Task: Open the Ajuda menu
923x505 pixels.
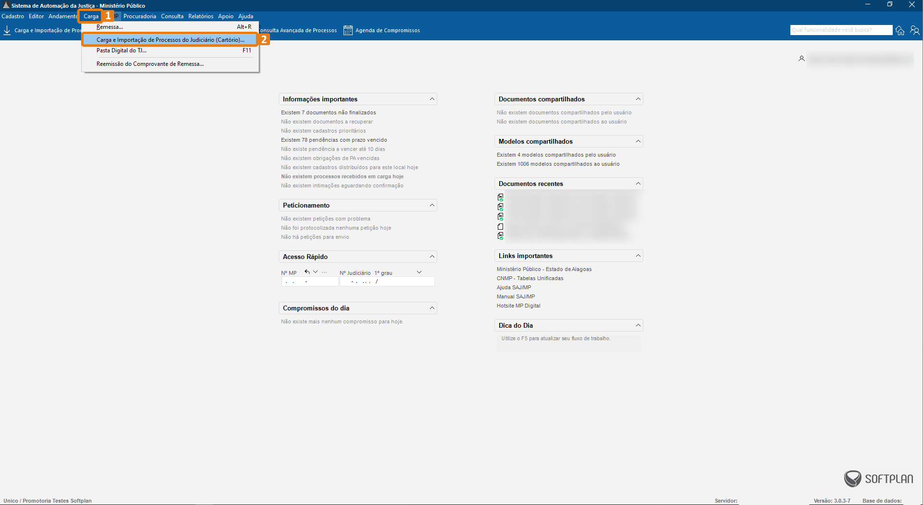Action: click(x=246, y=16)
